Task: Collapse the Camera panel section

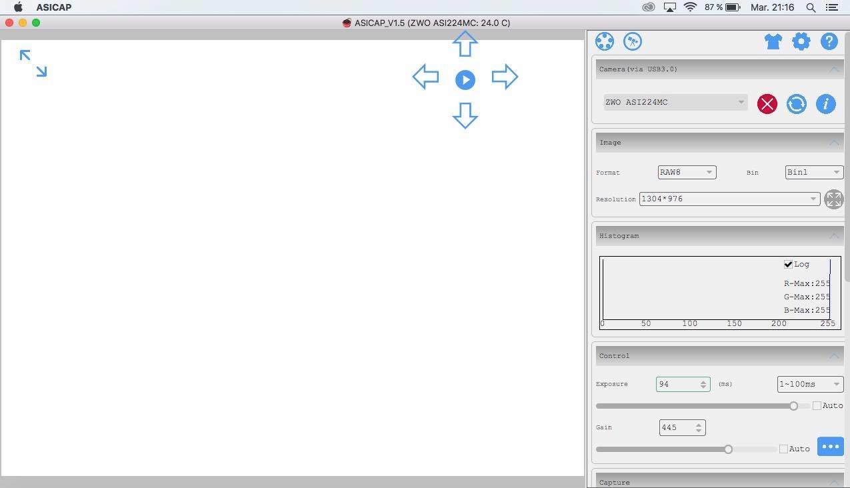Action: [834, 69]
